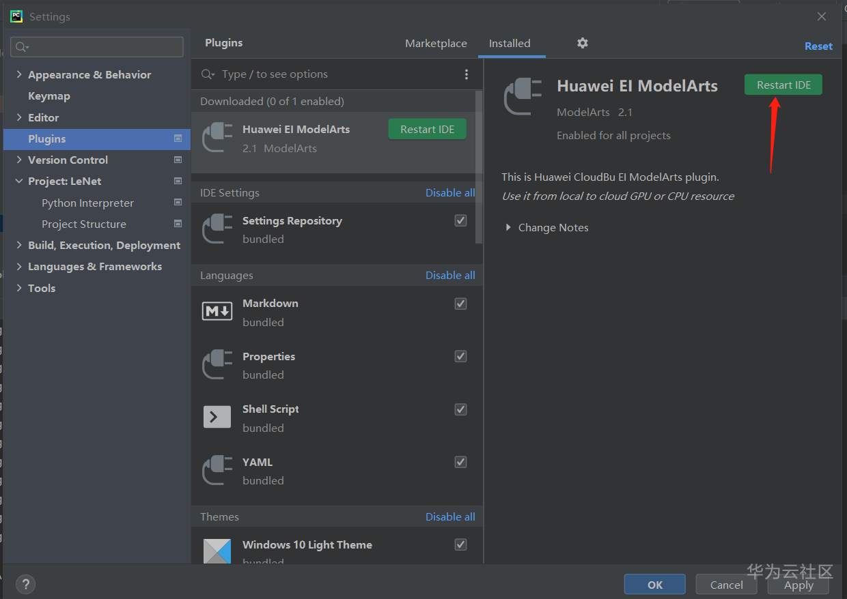Screen dimensions: 847x599
Task: Select the Installed tab
Action: coord(510,43)
